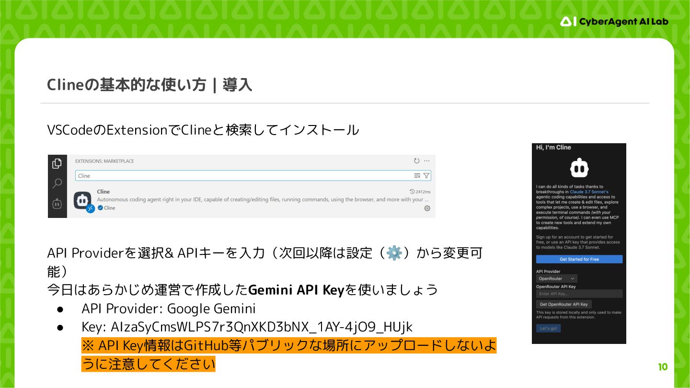Click the slide page number 10
This screenshot has width=690, height=388.
point(663,367)
